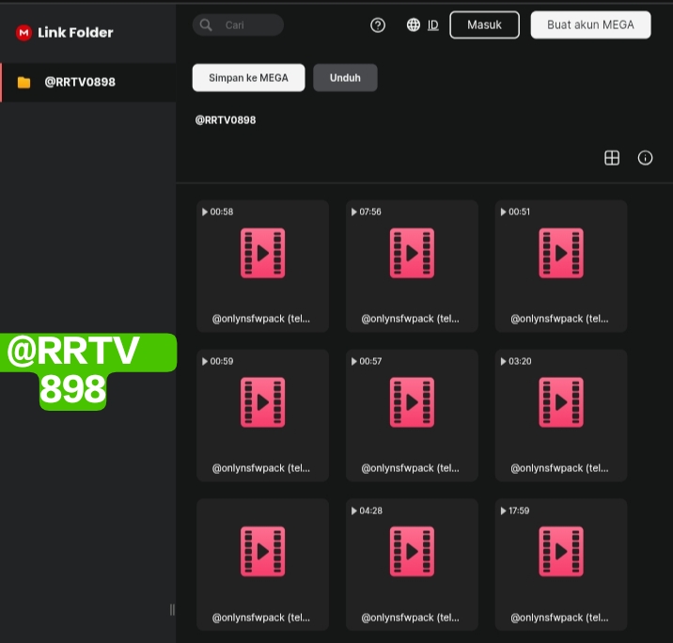Click the Link Folder header text
The height and width of the screenshot is (643, 673).
click(x=75, y=33)
